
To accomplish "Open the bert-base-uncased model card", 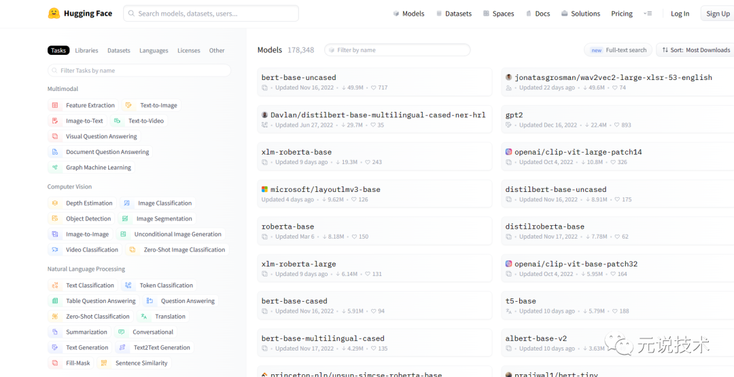I will click(x=374, y=82).
